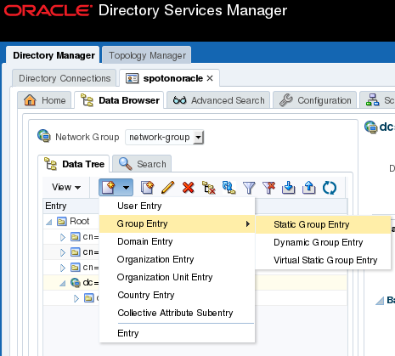Viewport: 395px width, 356px height.
Task: Collapse the dc= tree node
Action: 63,283
